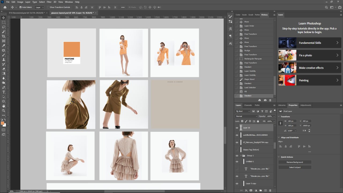The height and width of the screenshot is (193, 343).
Task: Pick the Eyedropper tool
Action: click(3, 46)
